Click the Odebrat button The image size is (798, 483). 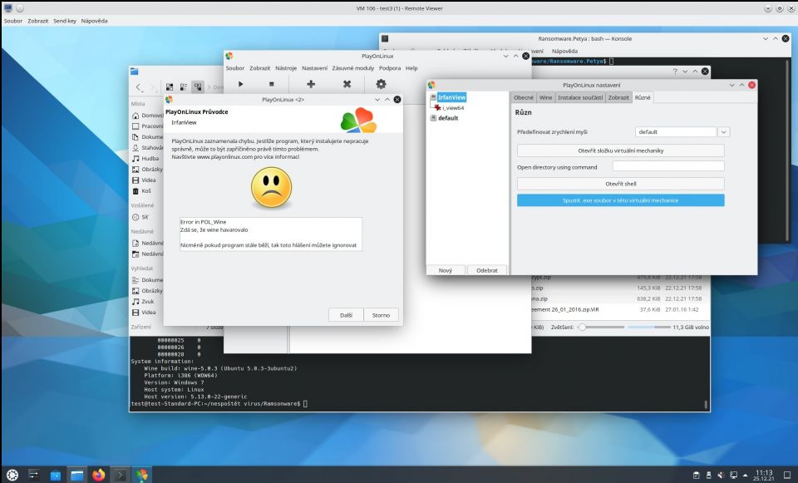[486, 270]
